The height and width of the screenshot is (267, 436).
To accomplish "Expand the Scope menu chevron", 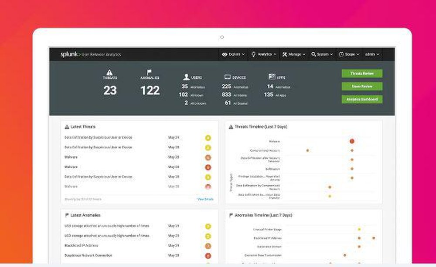I will [358, 55].
